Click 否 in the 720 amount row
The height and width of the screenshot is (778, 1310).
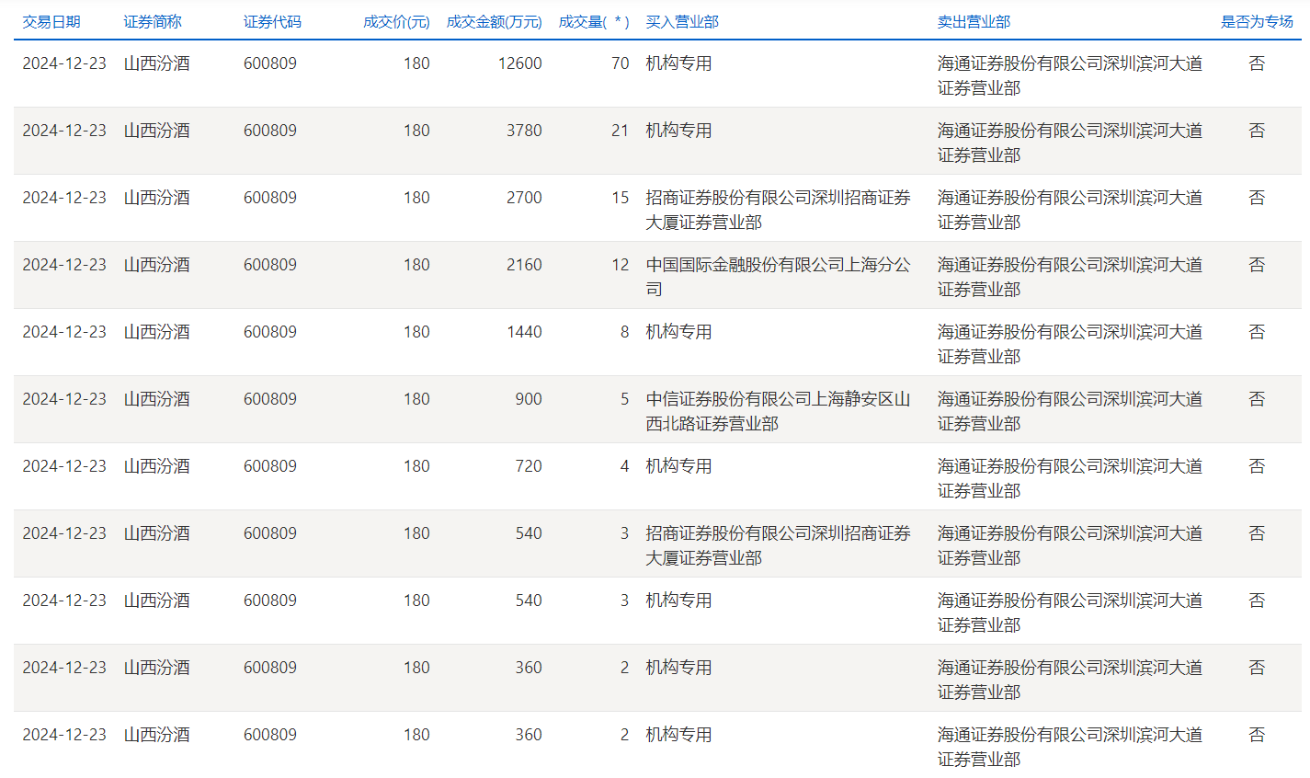click(1257, 466)
